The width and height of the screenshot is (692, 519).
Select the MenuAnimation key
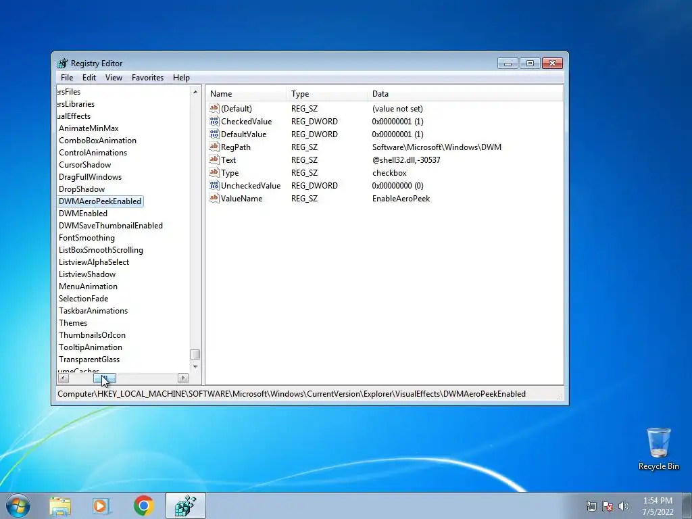click(89, 287)
